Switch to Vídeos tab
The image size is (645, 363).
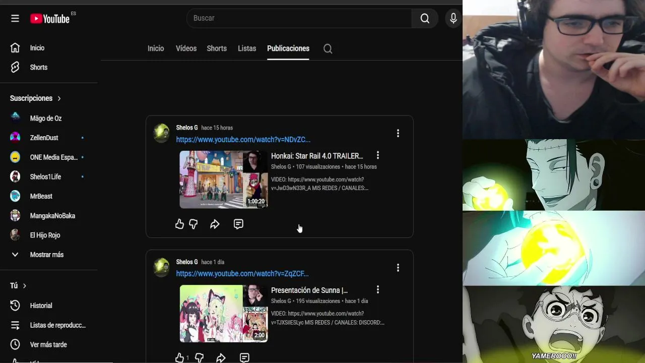click(186, 48)
